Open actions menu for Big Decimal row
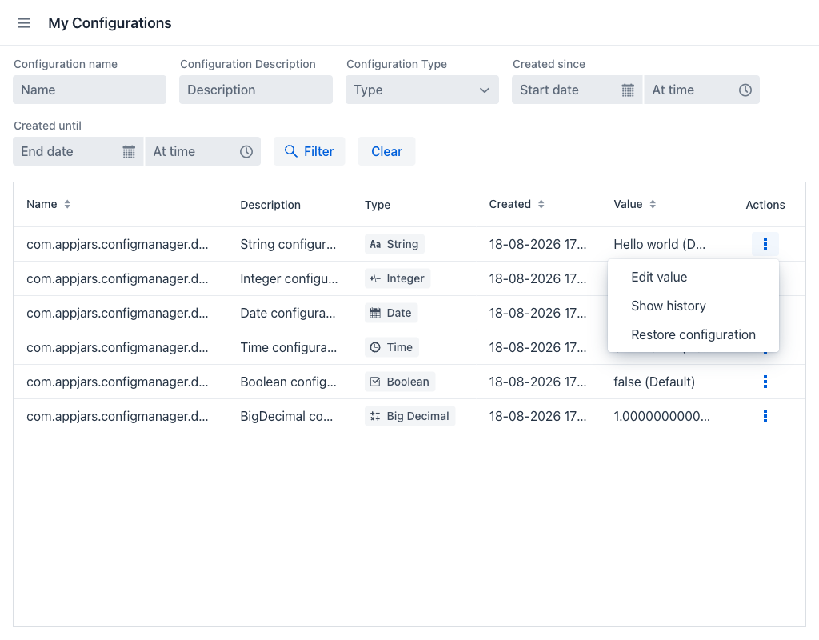This screenshot has width=819, height=640. (x=765, y=416)
